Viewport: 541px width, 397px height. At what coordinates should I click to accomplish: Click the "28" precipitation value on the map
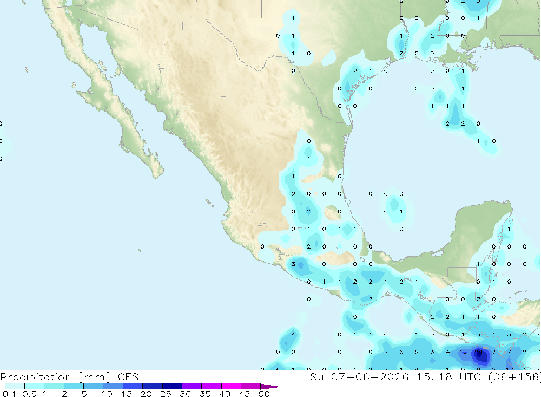pyautogui.click(x=478, y=352)
